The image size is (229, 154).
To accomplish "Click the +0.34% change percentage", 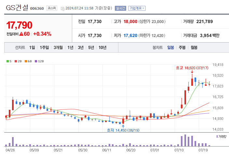I will [42, 34].
